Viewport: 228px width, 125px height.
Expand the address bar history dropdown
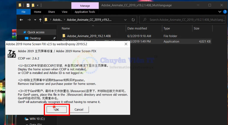pos(126,20)
